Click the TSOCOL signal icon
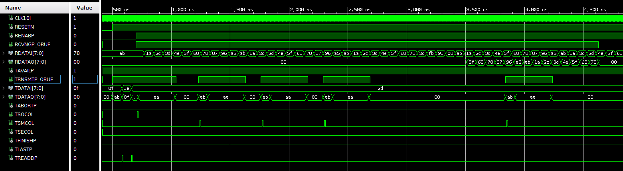623x171 pixels. [x=11, y=115]
